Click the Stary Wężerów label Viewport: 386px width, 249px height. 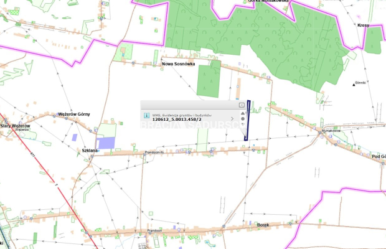[15, 126]
